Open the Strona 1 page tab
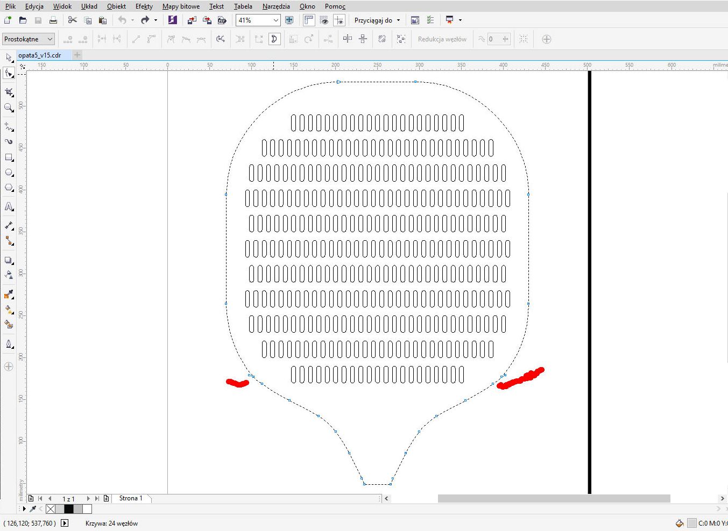 [131, 498]
